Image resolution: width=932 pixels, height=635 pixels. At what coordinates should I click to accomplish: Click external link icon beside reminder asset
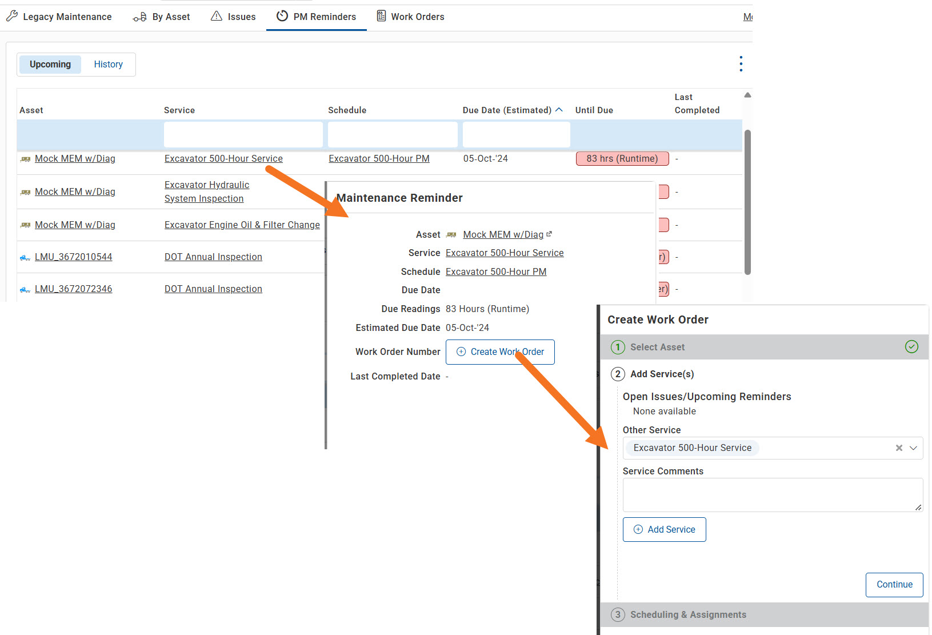549,234
